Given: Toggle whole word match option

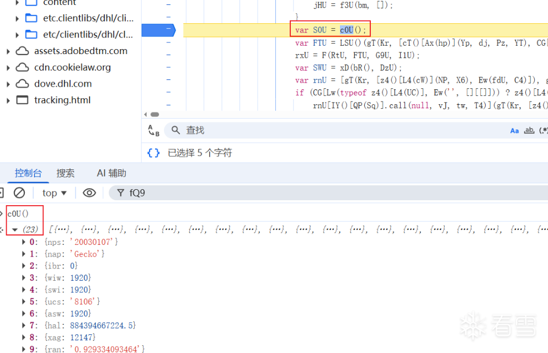Looking at the screenshot, I should (x=529, y=131).
